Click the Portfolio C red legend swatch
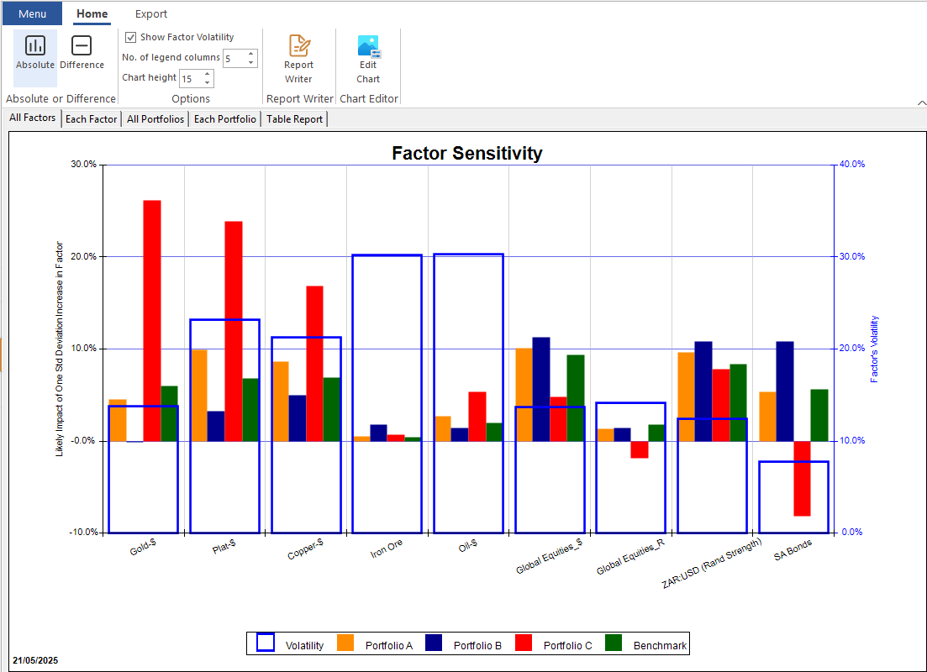This screenshot has width=927, height=672. tap(524, 643)
